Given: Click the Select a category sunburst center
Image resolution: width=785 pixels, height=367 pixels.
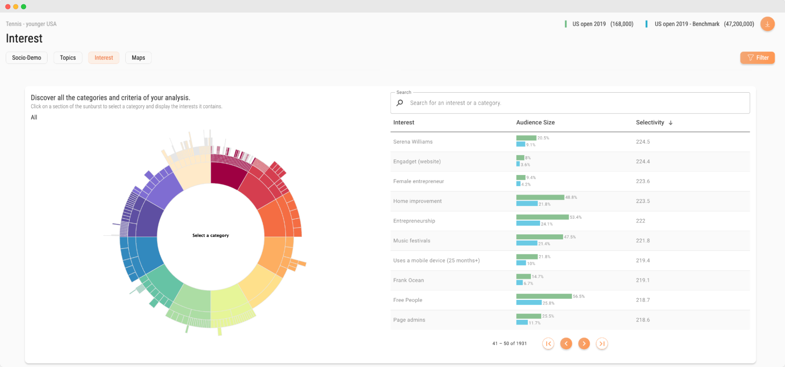Looking at the screenshot, I should [210, 236].
